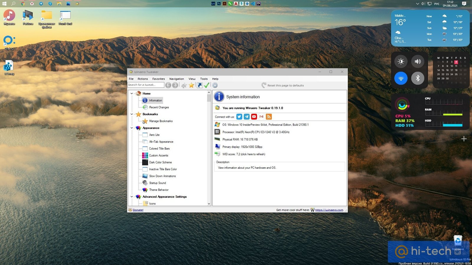Click the РУС language indicator
This screenshot has height=265, width=472.
tap(437, 4)
